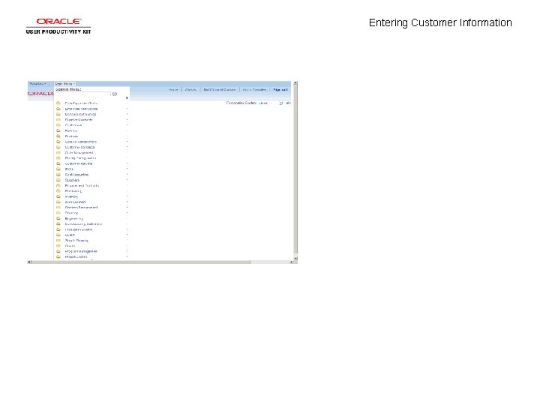Image resolution: width=540 pixels, height=405 pixels.
Task: Expand submenu arrow for eProcurement
Action: 127,202
